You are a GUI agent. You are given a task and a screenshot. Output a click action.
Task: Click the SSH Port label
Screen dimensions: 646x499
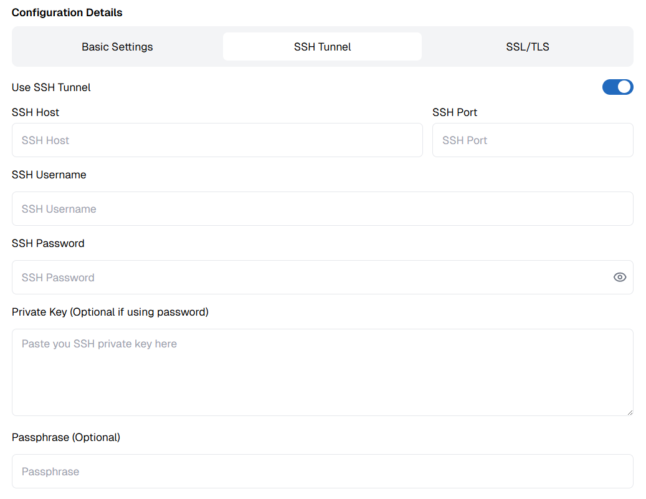tap(455, 112)
